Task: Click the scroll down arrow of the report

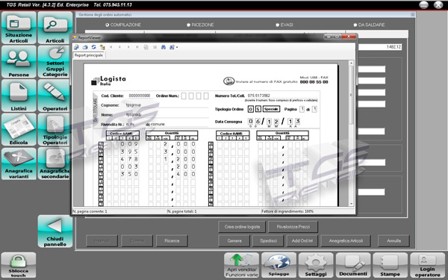Action: (x=352, y=204)
